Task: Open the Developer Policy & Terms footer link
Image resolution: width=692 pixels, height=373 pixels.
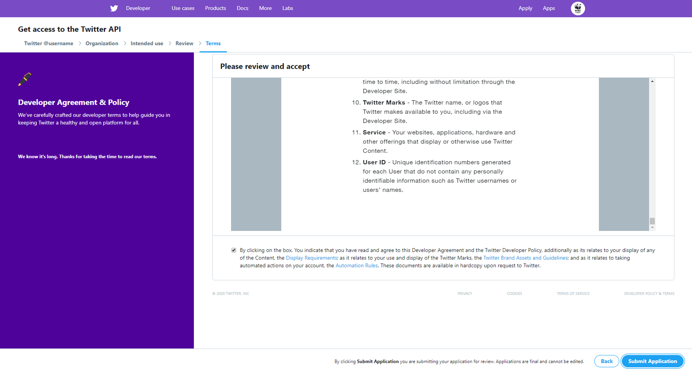Action: point(649,293)
